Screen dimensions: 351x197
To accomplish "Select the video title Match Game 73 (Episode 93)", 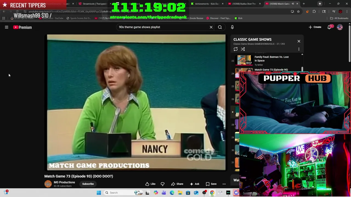I will (79, 176).
